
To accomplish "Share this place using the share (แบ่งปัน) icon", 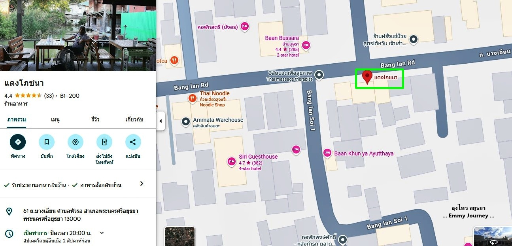I will (x=133, y=142).
